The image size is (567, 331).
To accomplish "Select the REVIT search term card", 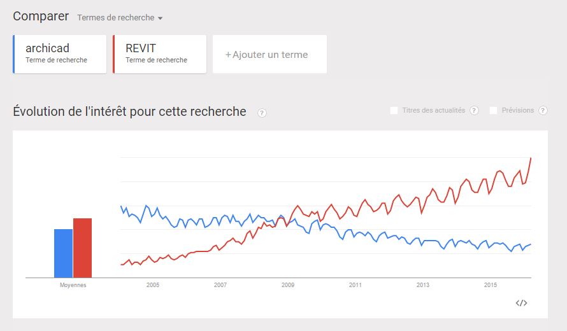I will click(x=160, y=54).
